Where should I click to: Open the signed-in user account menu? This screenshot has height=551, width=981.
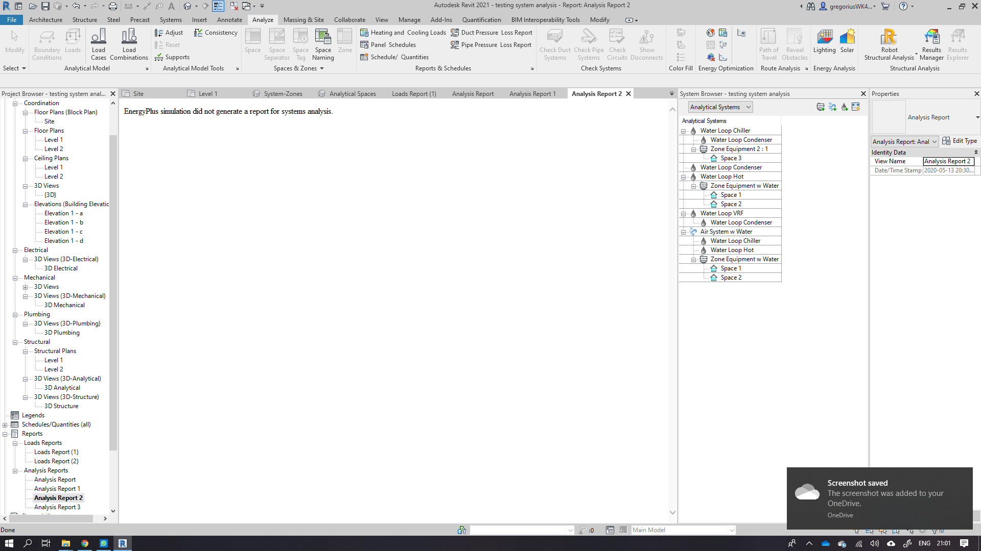click(848, 6)
